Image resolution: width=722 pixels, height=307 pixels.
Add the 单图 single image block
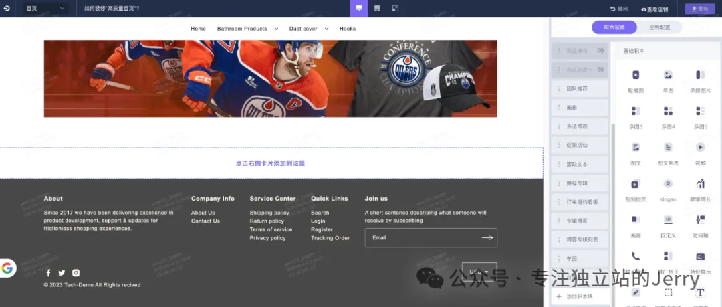tap(668, 80)
